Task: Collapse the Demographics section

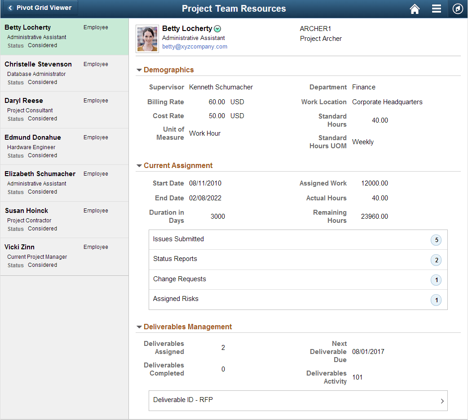Action: (x=139, y=70)
